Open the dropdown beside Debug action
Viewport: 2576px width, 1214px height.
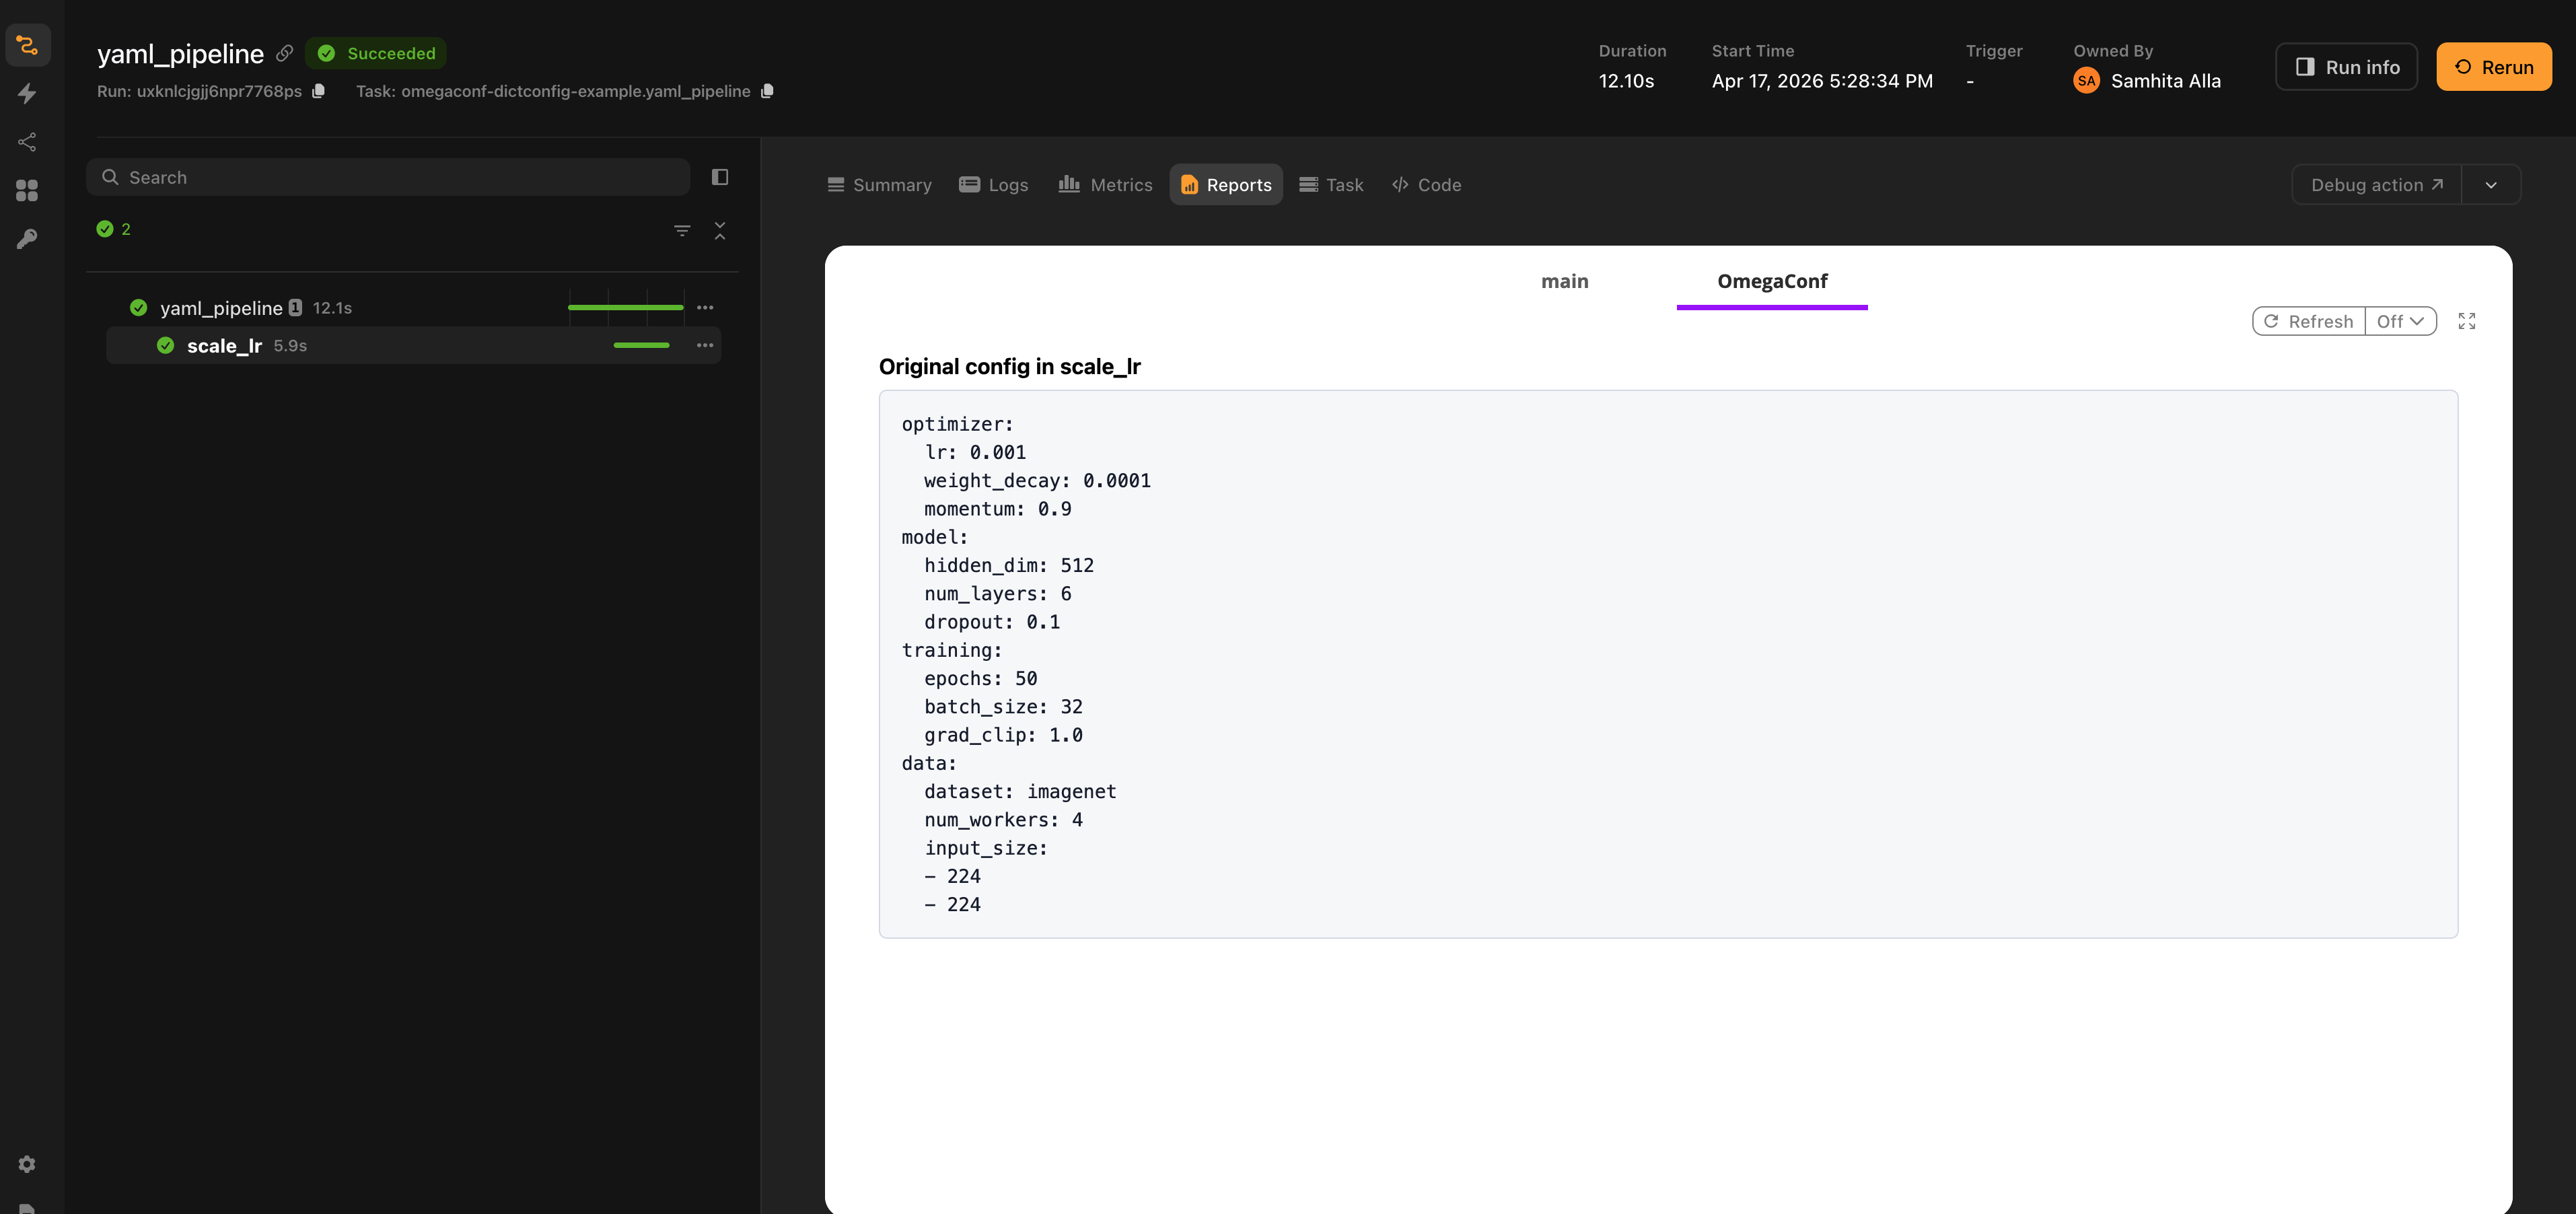[x=2491, y=184]
